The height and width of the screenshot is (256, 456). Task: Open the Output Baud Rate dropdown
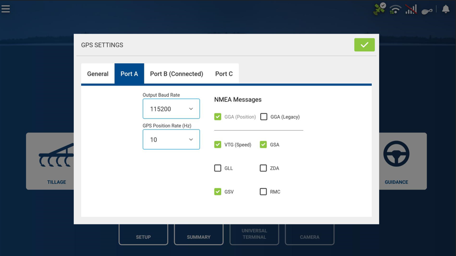(x=171, y=109)
